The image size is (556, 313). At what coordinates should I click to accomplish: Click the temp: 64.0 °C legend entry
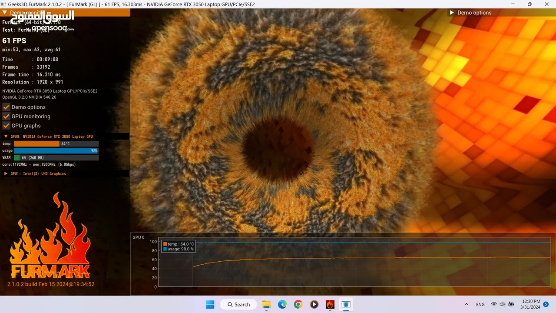point(179,244)
